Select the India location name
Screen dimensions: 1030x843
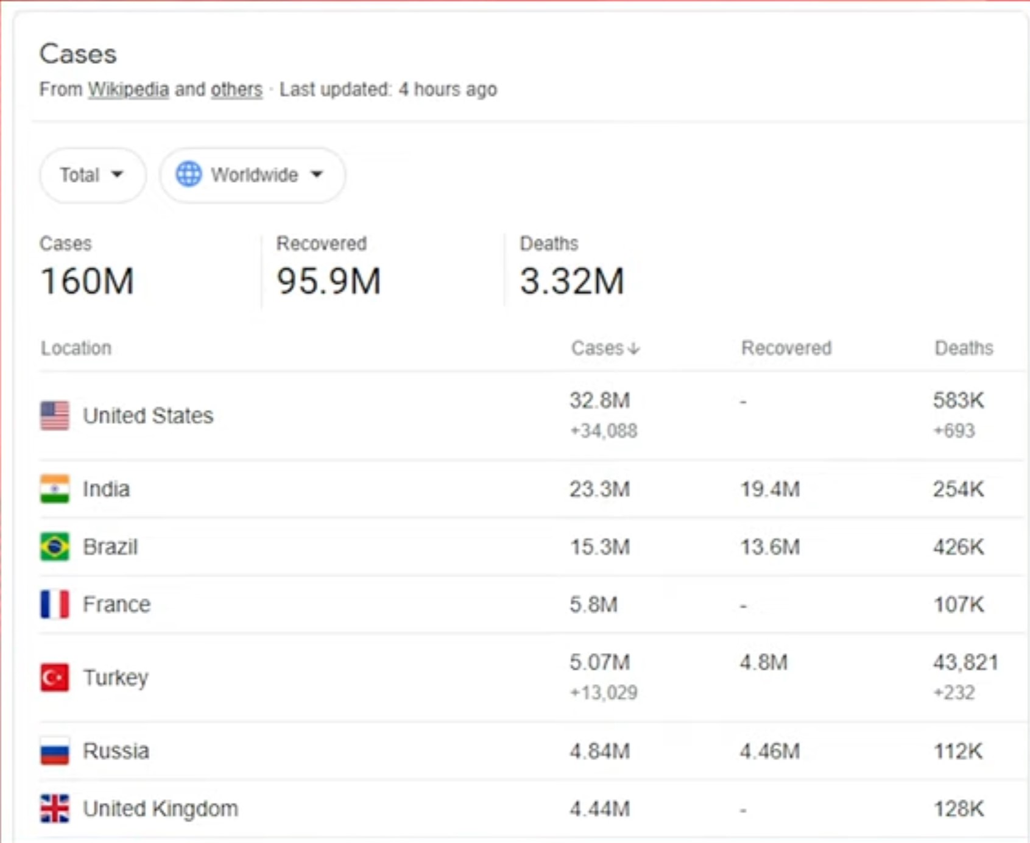tap(106, 489)
